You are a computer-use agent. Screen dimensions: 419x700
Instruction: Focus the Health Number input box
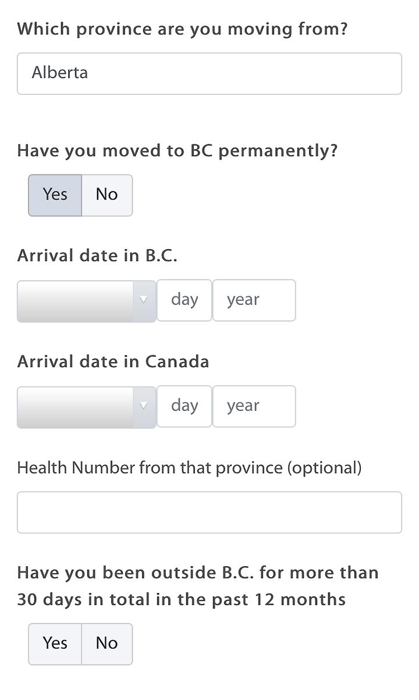[x=210, y=512]
